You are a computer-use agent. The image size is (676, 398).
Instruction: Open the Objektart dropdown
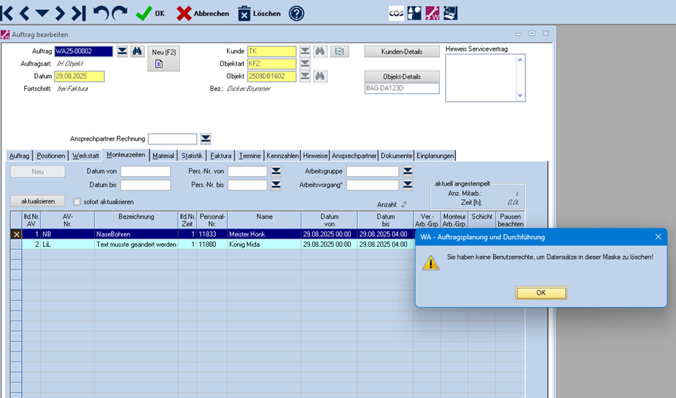coord(305,64)
